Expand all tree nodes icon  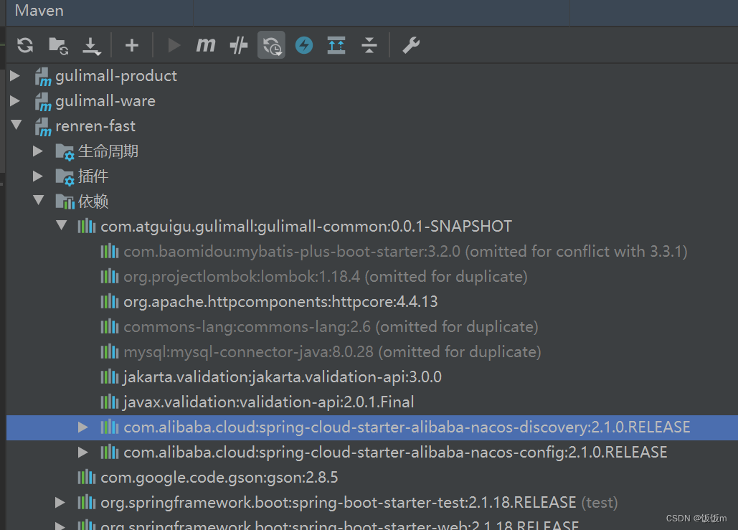pyautogui.click(x=336, y=45)
